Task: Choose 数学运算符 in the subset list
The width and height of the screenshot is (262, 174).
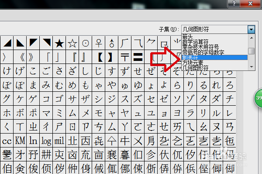Action: (x=214, y=42)
